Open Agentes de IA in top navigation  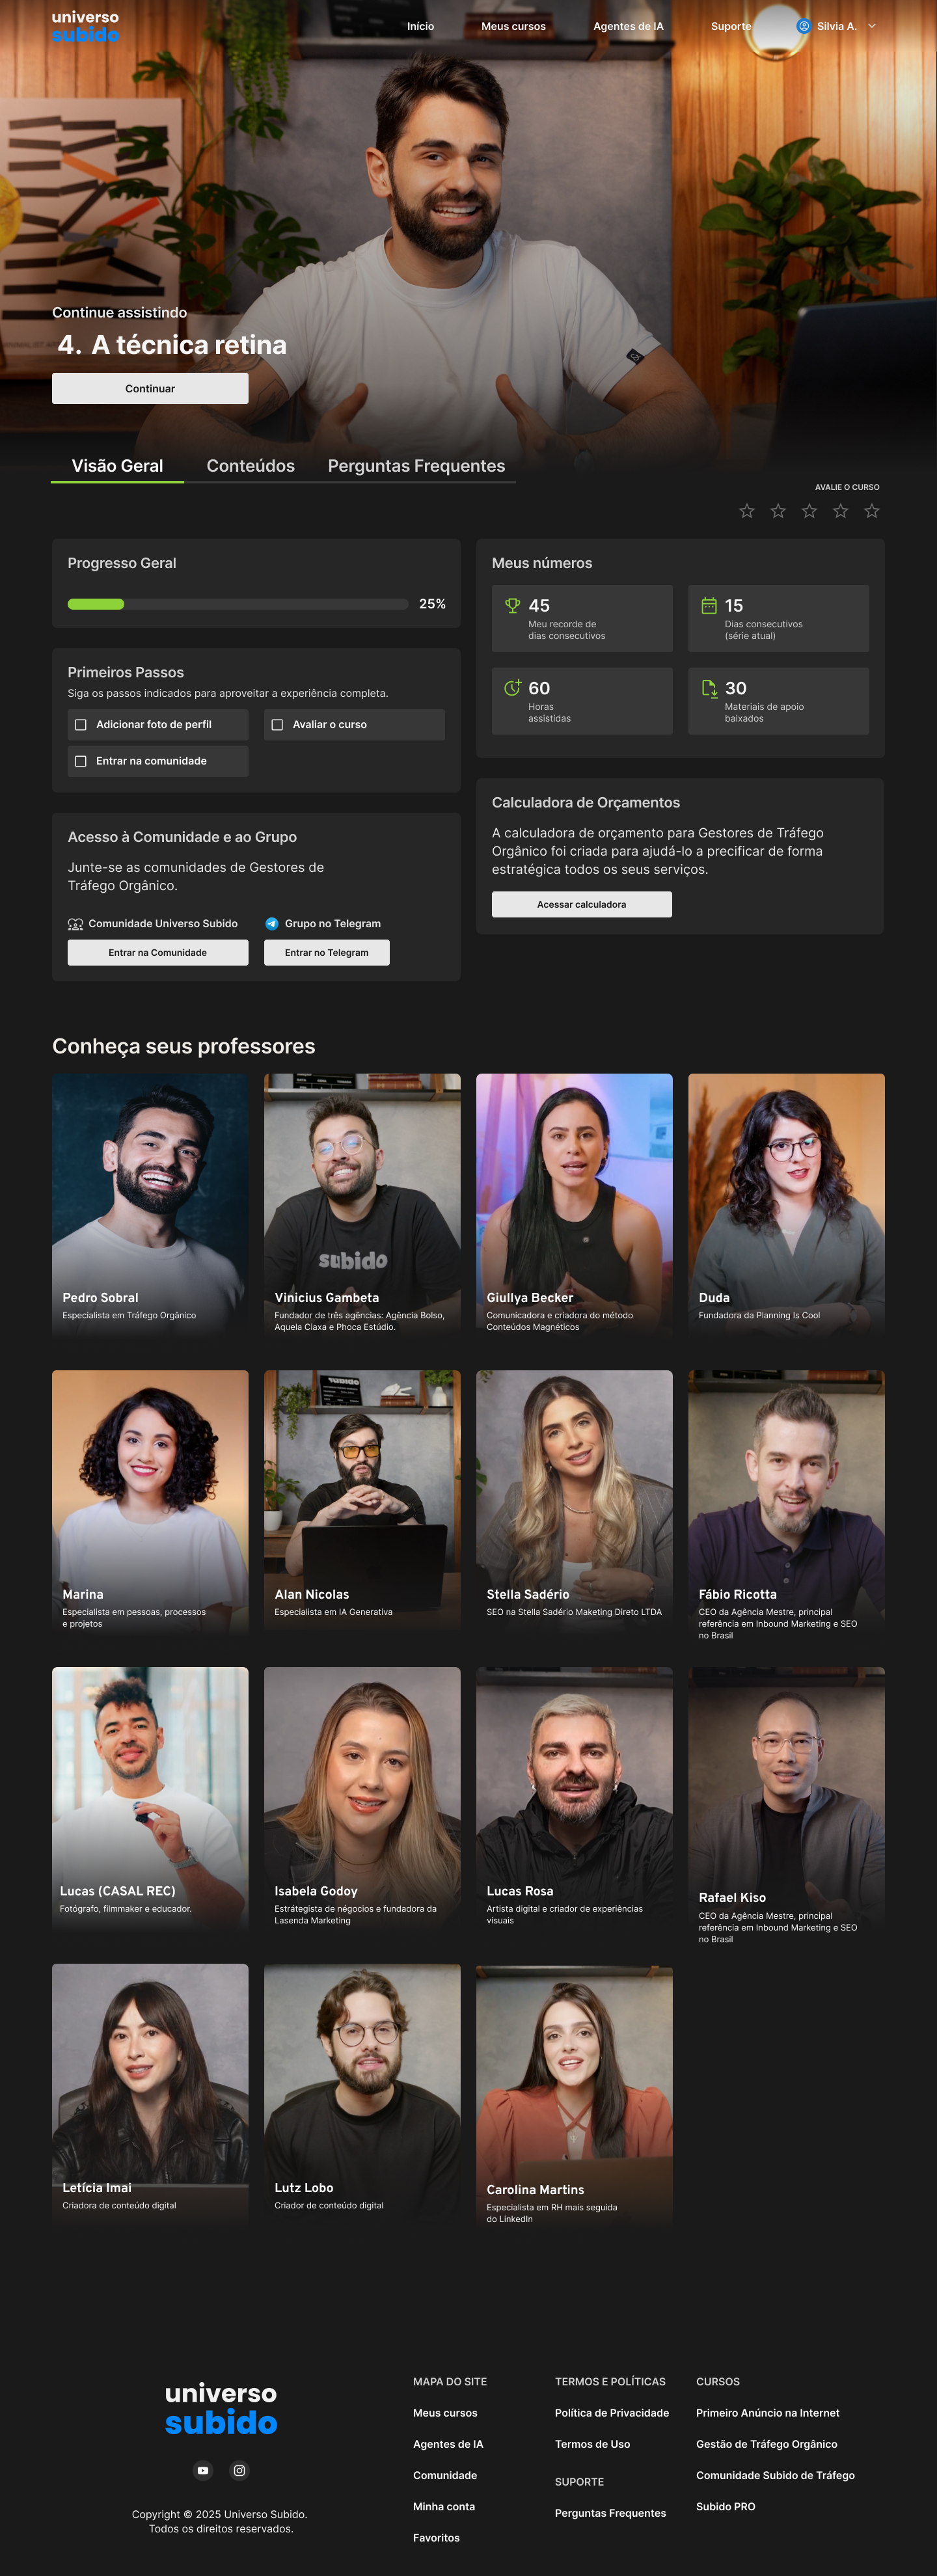pos(628,26)
